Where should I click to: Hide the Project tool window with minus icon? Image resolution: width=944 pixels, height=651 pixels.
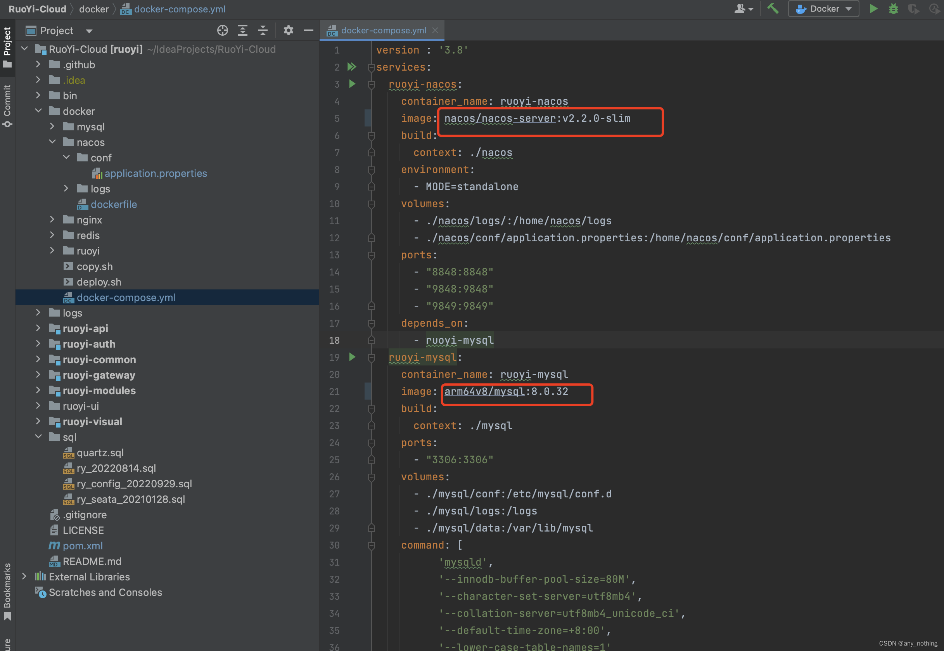pyautogui.click(x=309, y=30)
